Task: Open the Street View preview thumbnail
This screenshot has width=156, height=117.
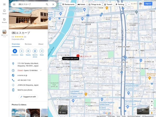Action: tap(143, 110)
